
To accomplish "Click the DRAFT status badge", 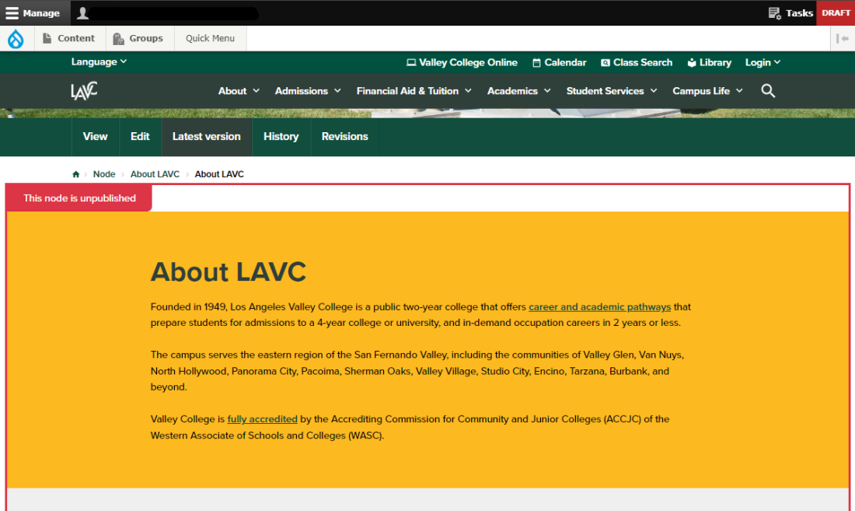I will (836, 12).
